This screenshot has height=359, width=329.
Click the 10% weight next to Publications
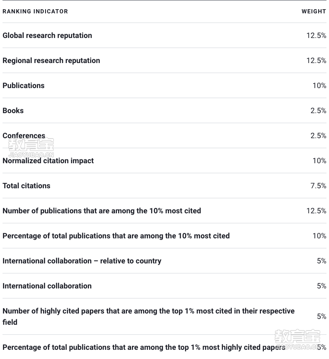pos(319,86)
